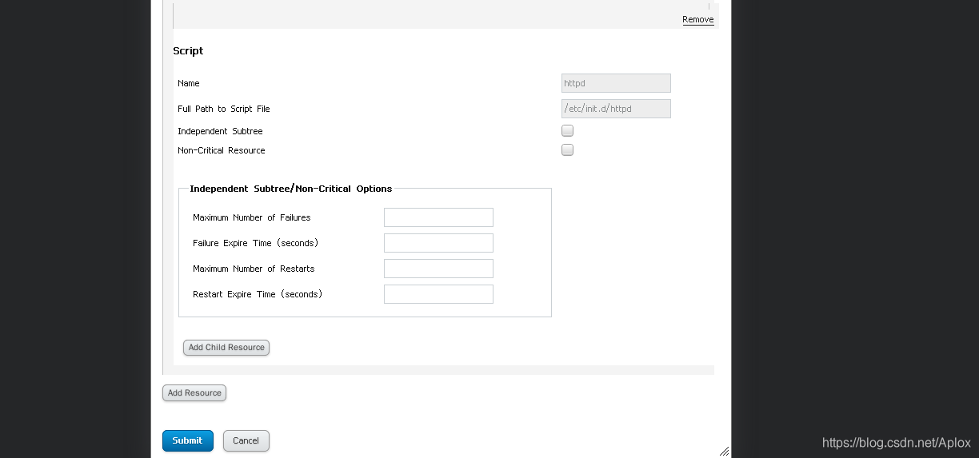Screen dimensions: 979x458
Task: Click the Maximum Number of Failures label
Action: coord(252,217)
